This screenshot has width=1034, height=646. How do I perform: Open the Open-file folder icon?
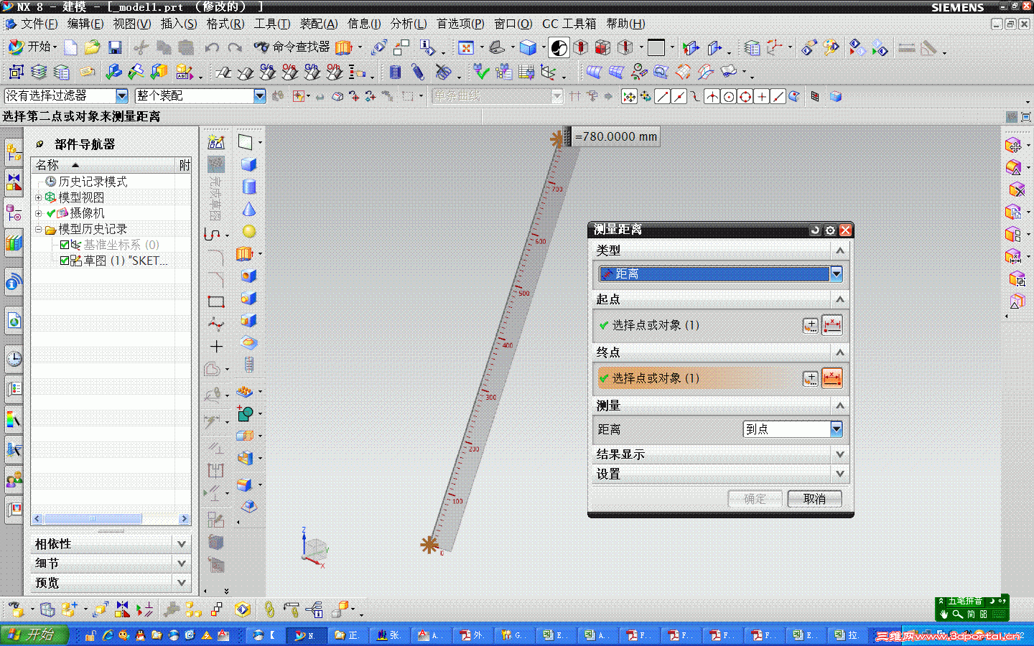pyautogui.click(x=92, y=48)
